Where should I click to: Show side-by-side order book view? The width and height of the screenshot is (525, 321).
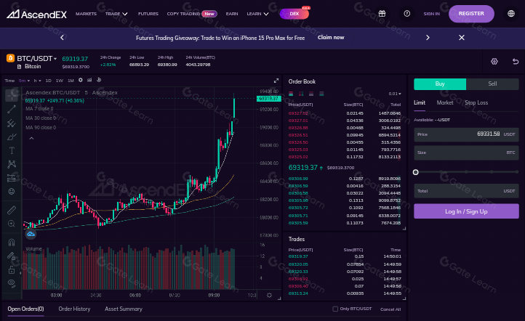pos(301,94)
